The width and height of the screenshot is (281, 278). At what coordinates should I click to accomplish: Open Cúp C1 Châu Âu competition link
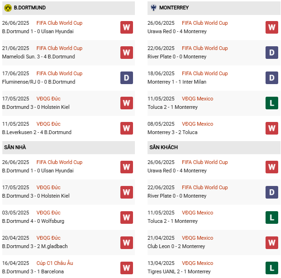tap(55, 263)
